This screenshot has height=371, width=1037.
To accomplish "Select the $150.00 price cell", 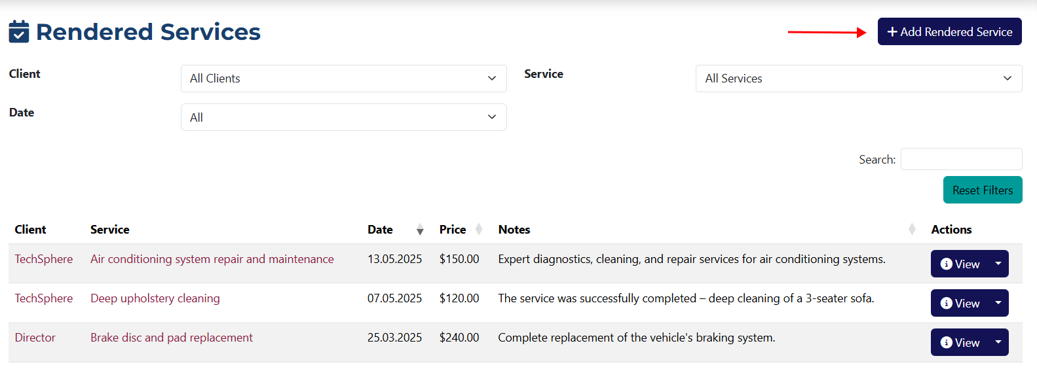I will (459, 259).
